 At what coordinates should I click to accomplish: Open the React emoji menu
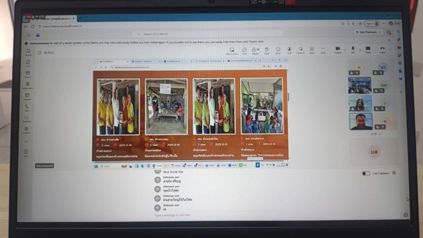[278, 50]
